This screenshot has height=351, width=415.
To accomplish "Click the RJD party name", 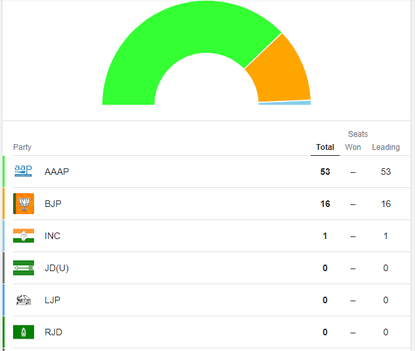I will [x=53, y=332].
